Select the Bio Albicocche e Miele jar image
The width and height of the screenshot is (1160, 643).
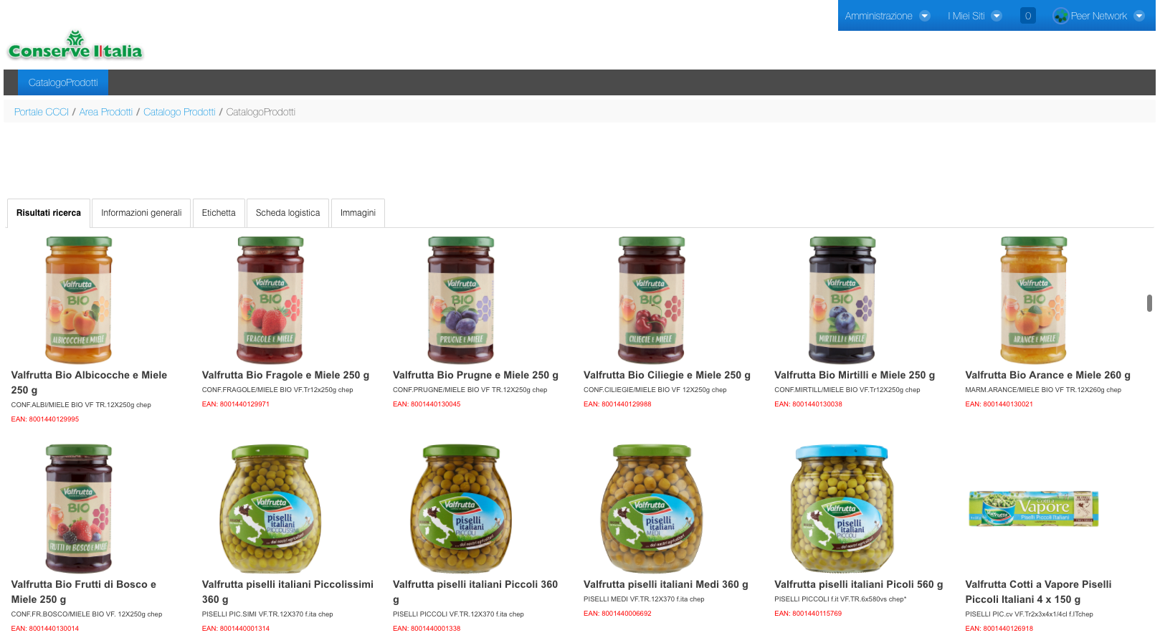click(x=79, y=300)
